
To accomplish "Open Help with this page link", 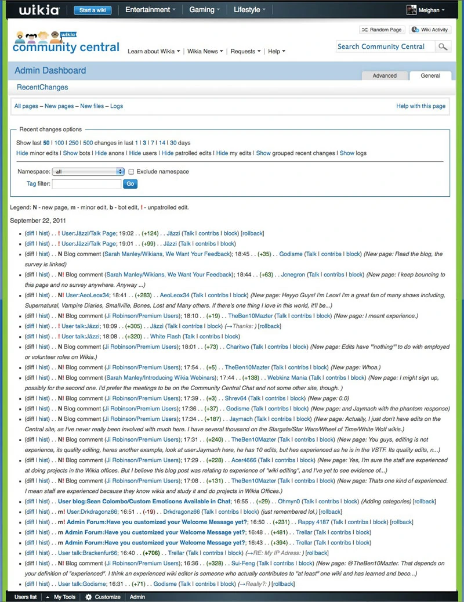I will pos(420,106).
